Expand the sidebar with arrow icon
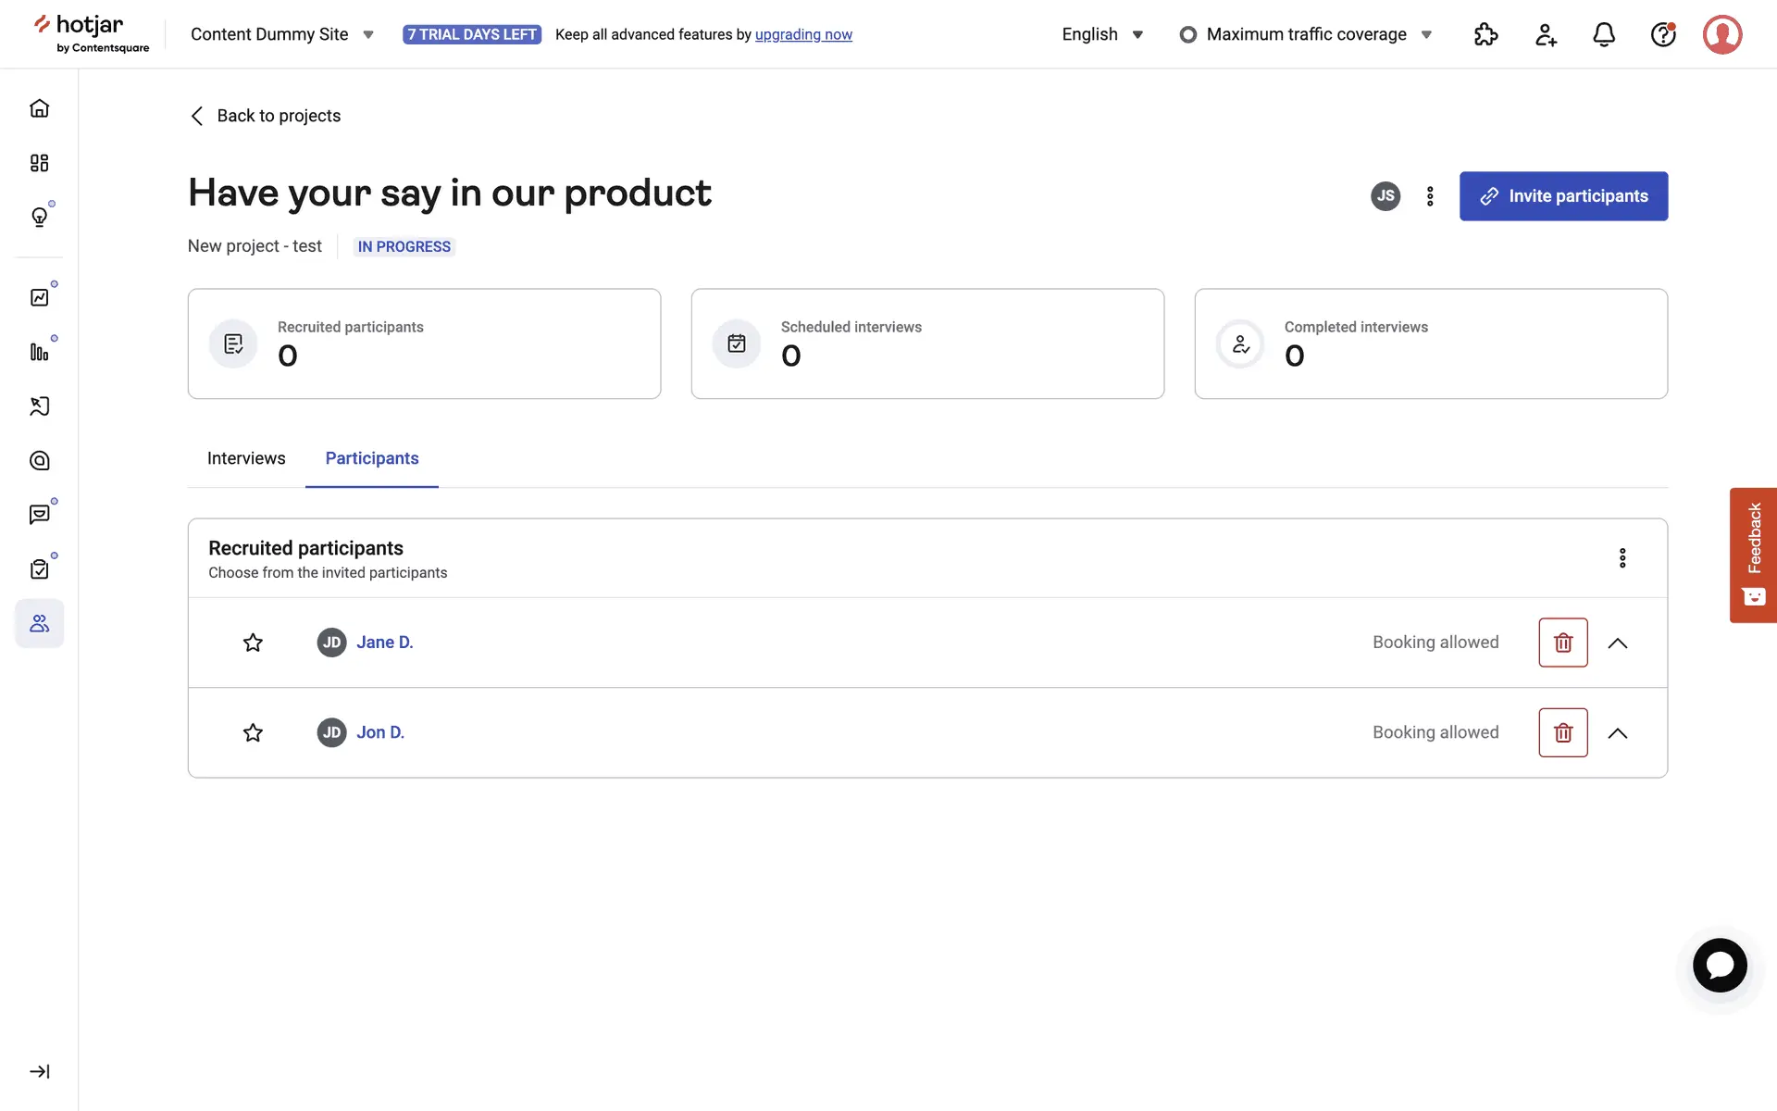The width and height of the screenshot is (1777, 1111). pos(39,1071)
